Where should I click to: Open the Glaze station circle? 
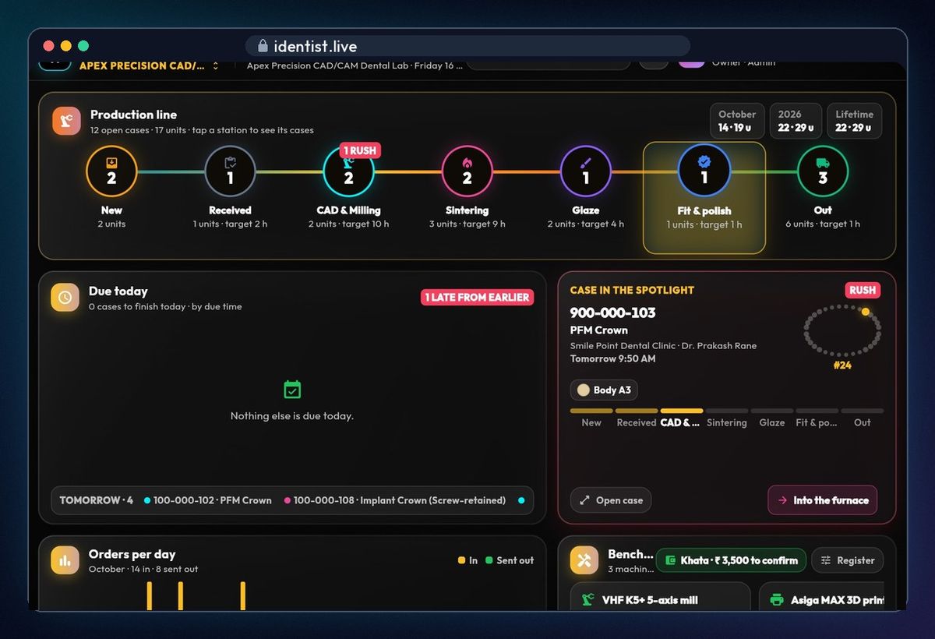point(585,171)
